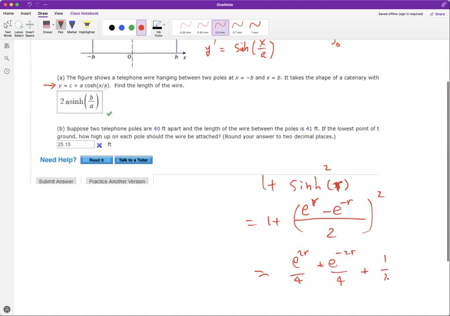
Task: Open recent notes via clock icon
Action: 7,71
